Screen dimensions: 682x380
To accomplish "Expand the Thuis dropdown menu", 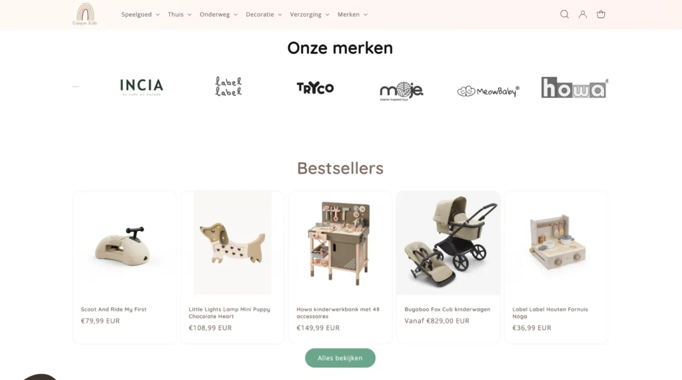I will pyautogui.click(x=179, y=15).
